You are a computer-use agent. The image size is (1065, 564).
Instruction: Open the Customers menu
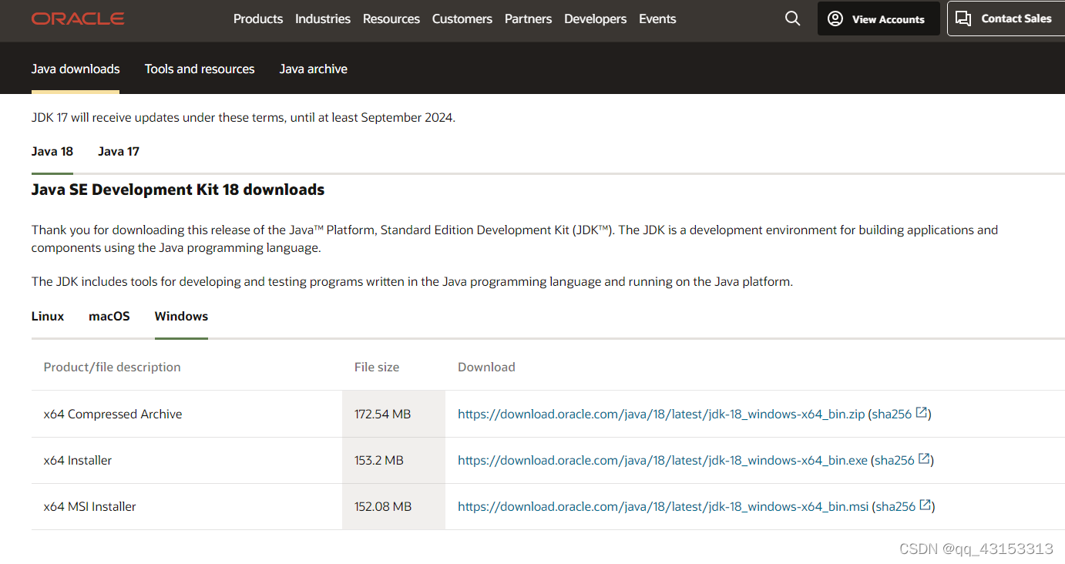[x=462, y=18]
